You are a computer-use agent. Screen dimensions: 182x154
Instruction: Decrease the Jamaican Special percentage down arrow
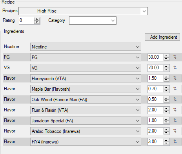(x=166, y=122)
